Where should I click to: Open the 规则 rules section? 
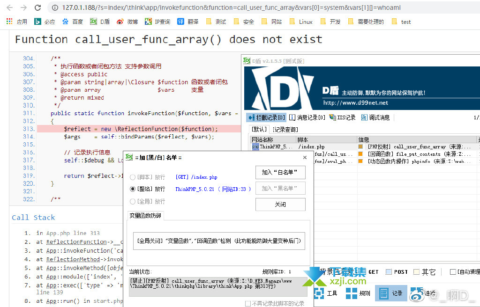coord(358,293)
